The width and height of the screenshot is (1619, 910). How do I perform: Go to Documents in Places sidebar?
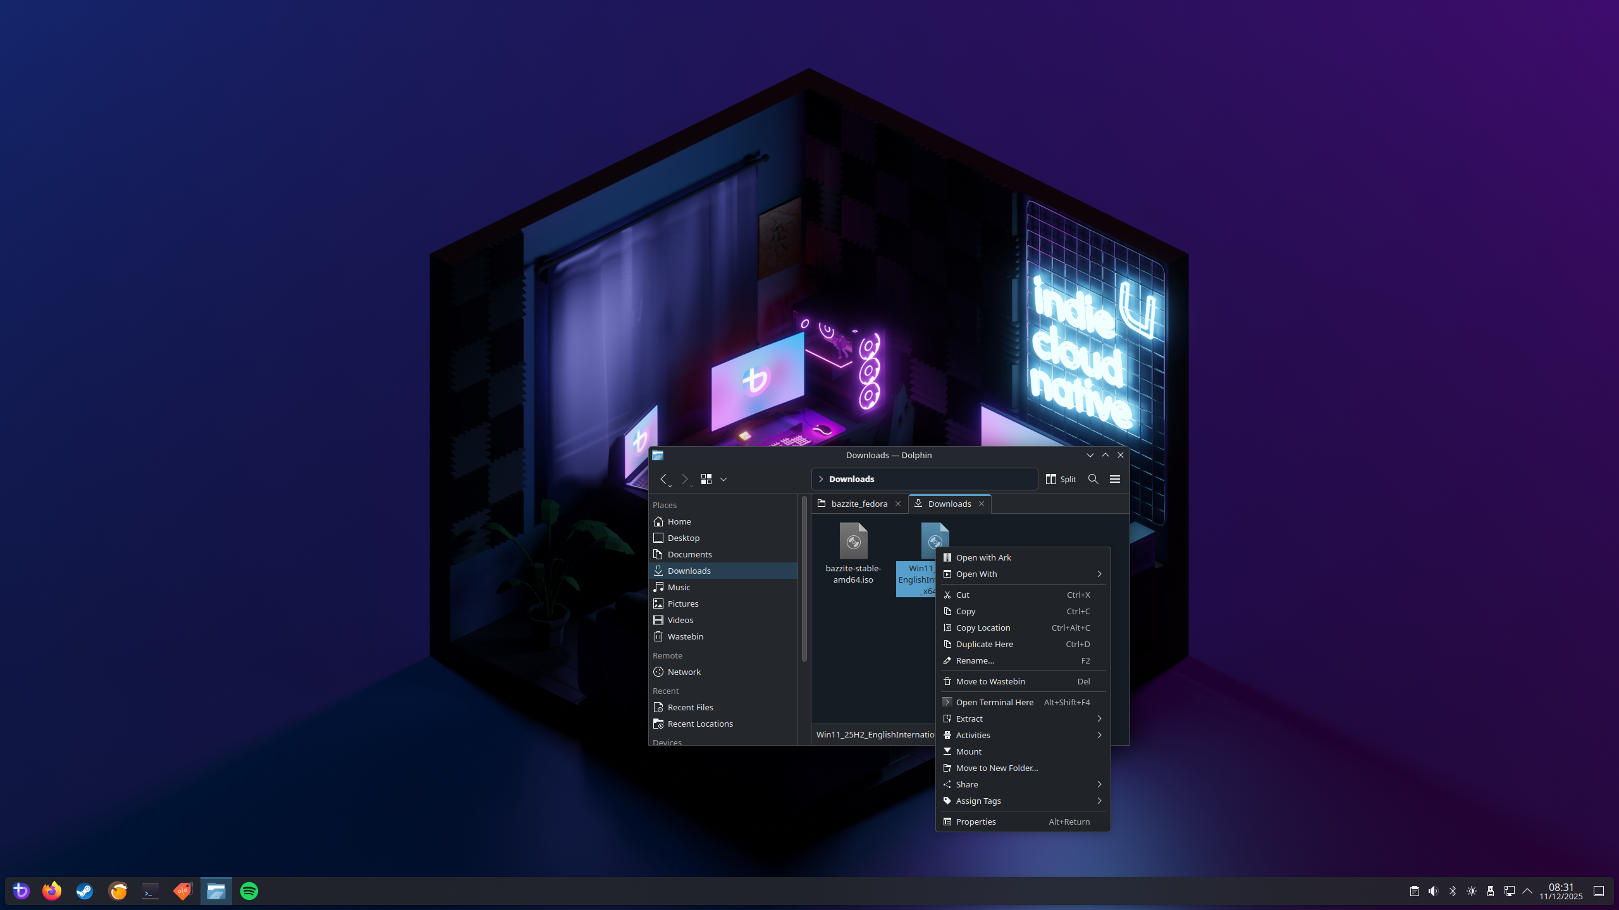[x=689, y=554]
